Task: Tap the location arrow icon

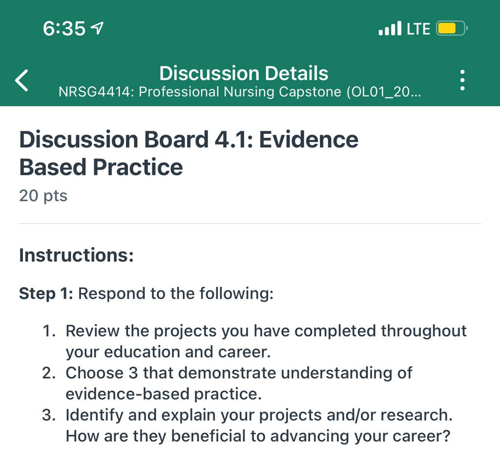Action: (97, 28)
